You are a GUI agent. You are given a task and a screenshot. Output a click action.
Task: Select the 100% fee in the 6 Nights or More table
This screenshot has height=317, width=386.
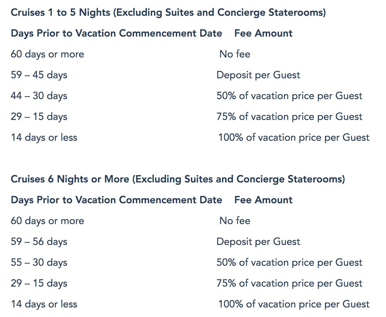point(294,304)
